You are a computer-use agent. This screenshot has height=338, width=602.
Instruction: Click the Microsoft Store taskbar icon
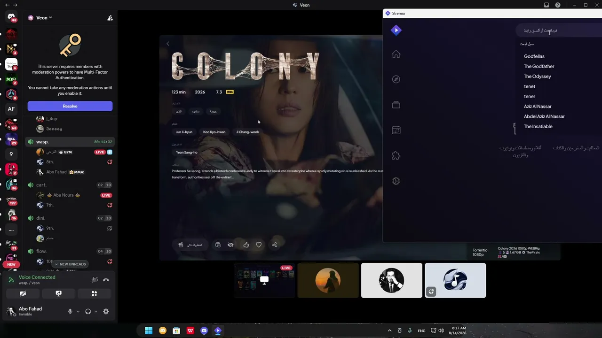176,330
